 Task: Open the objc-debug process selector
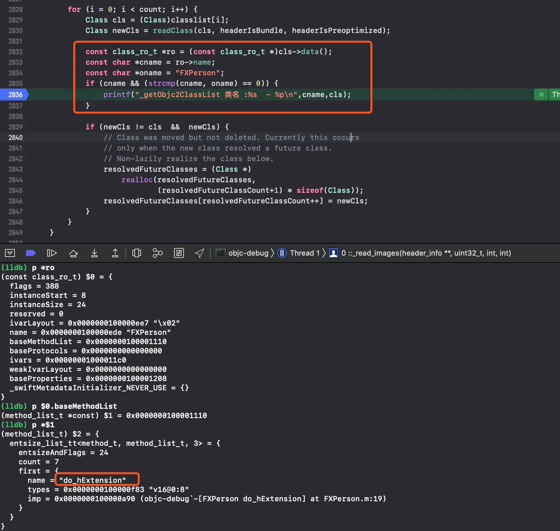pos(242,253)
